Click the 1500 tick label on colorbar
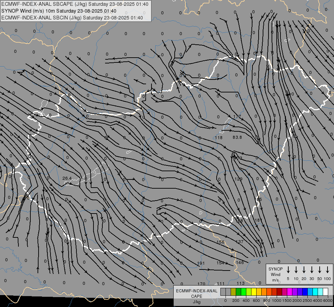 coord(287,301)
